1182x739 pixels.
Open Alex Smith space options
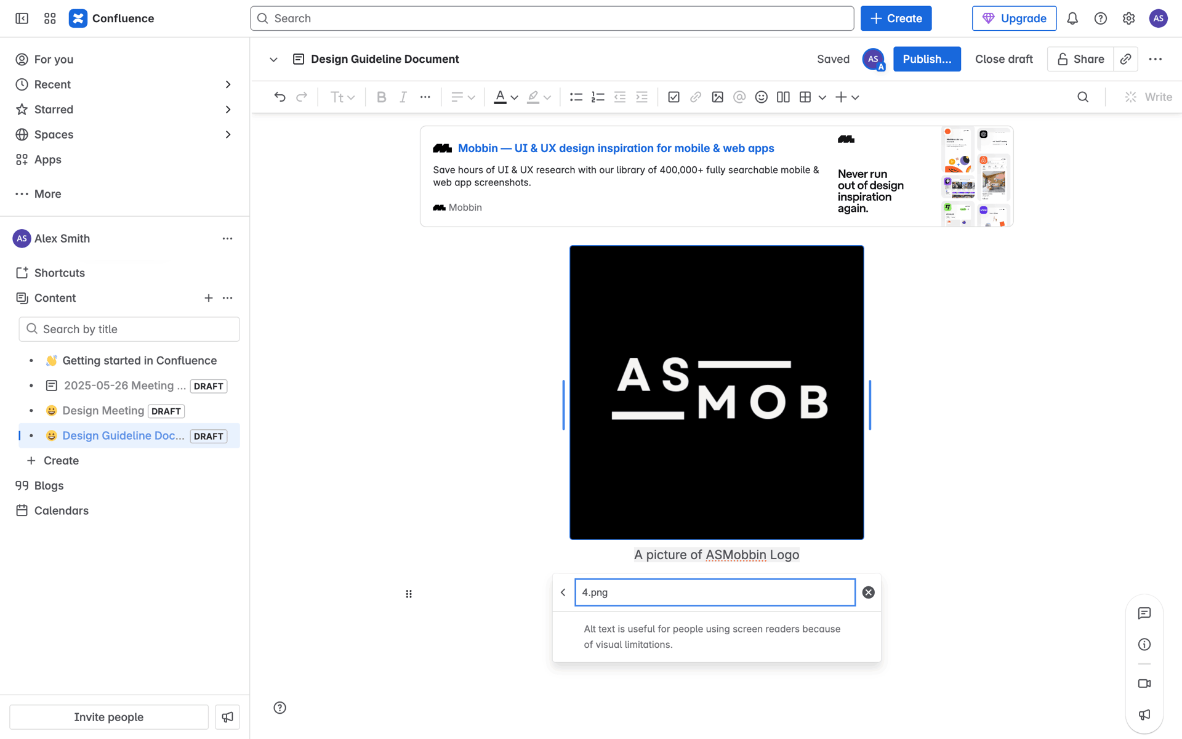tap(227, 238)
